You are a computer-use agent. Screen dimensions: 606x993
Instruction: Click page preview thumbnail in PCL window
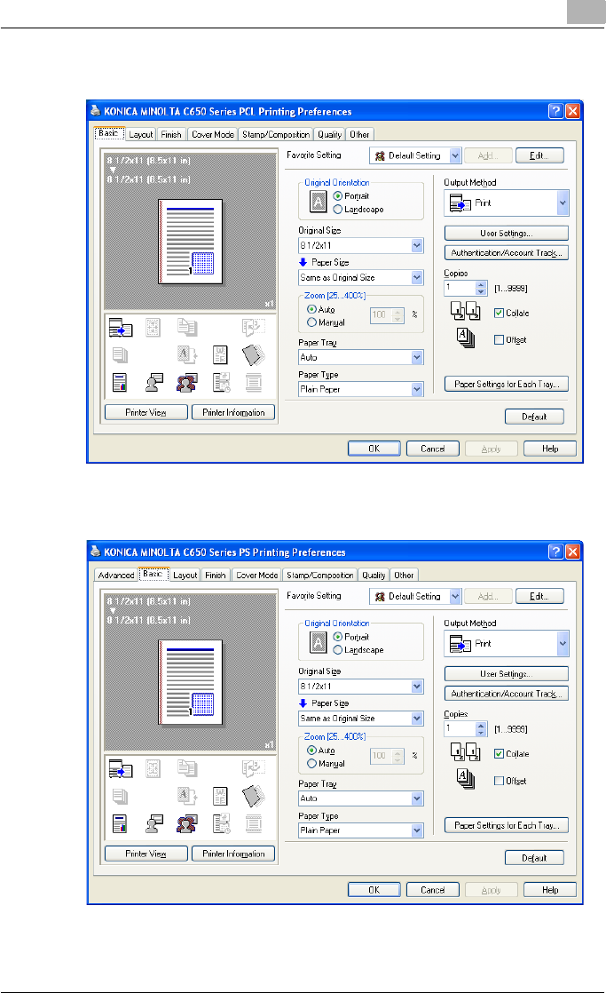pos(191,242)
